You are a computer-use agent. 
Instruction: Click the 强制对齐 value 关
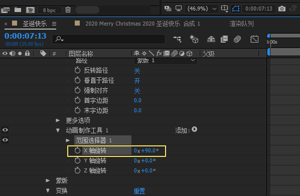137,91
